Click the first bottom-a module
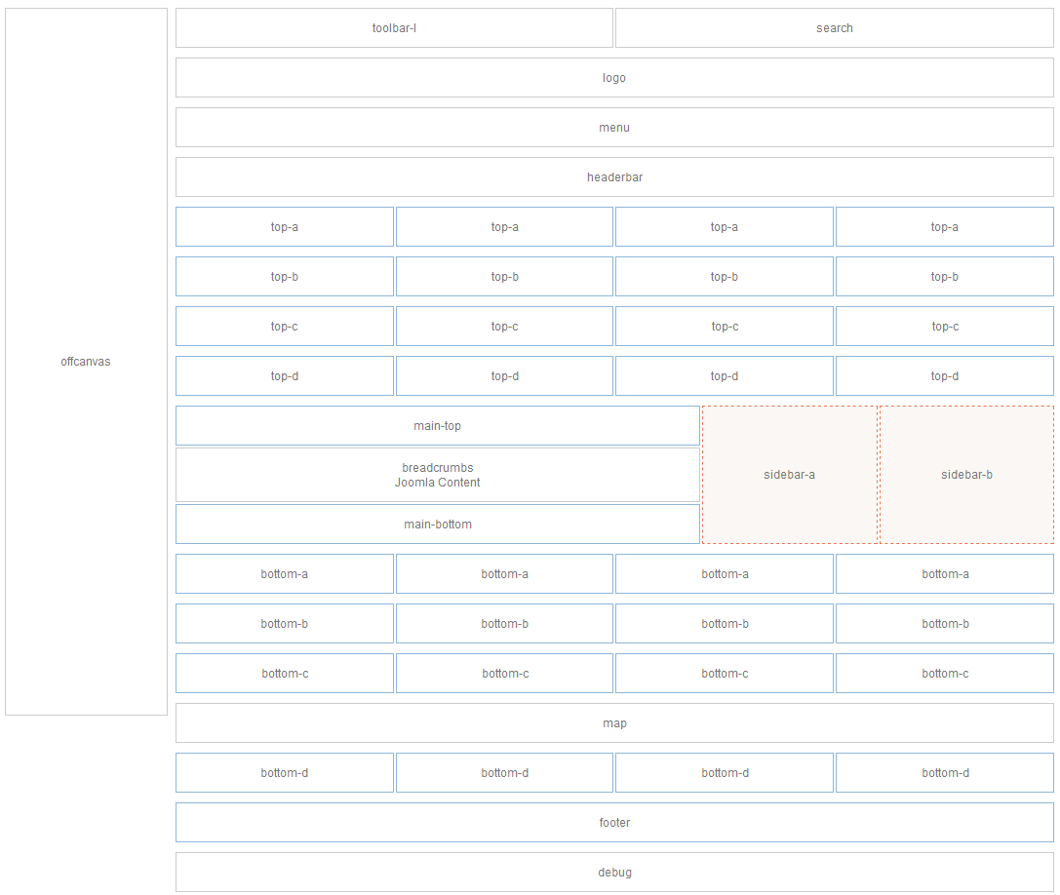 click(x=284, y=573)
